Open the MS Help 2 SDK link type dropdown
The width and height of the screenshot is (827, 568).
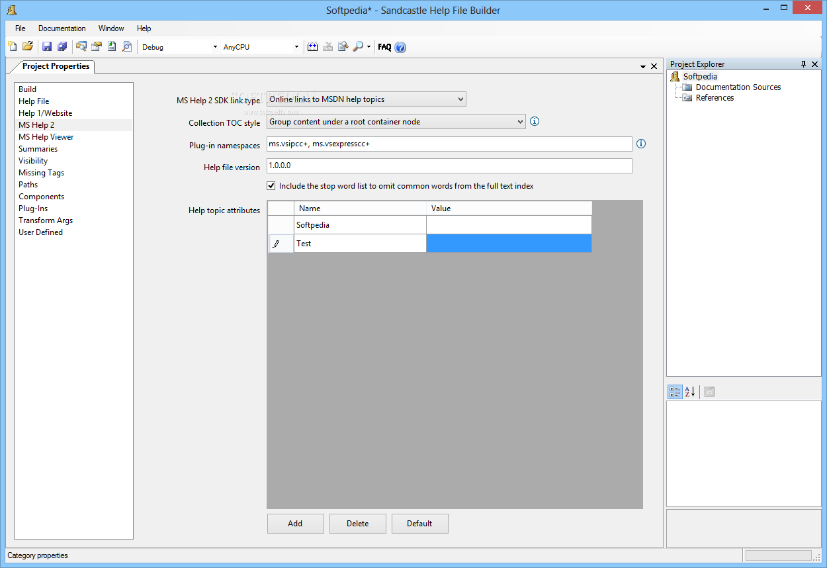point(367,99)
